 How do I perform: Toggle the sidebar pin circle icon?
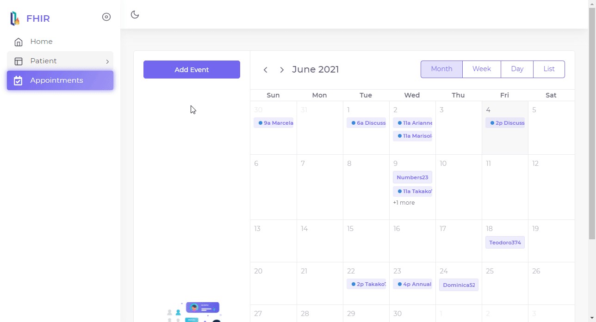[106, 17]
